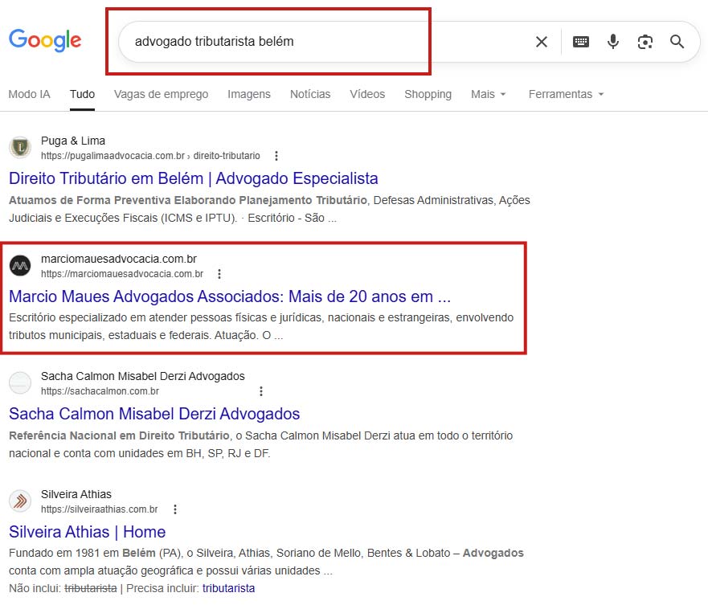
Task: Open more options for marciomauesadvocacia result
Action: [219, 274]
